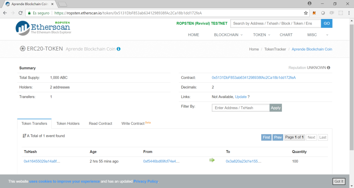Click the browser forward arrow
The height and width of the screenshot is (188, 354).
(13, 13)
